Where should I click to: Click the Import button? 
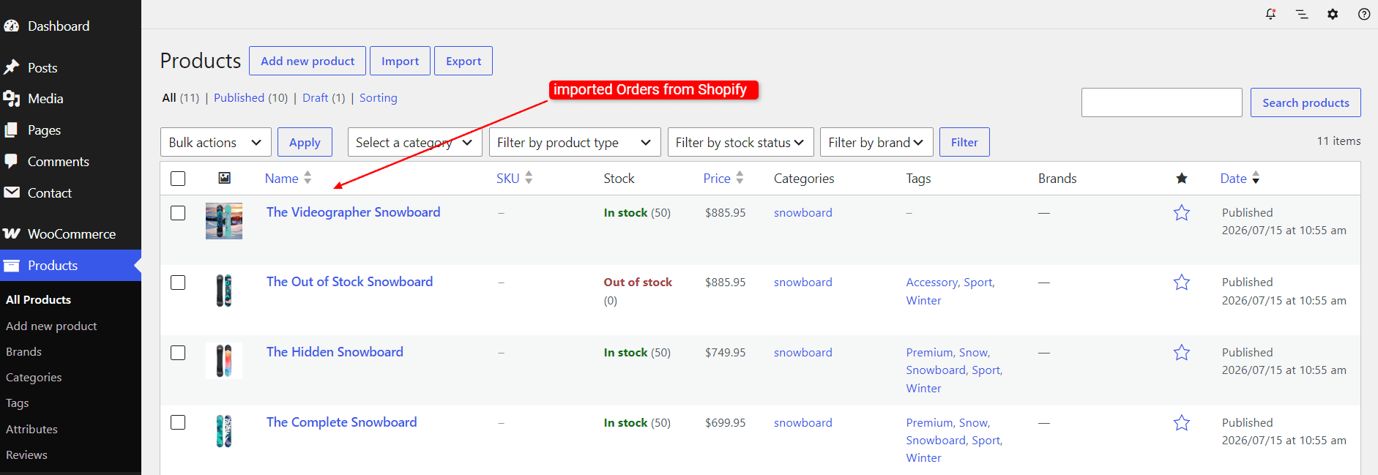[400, 61]
